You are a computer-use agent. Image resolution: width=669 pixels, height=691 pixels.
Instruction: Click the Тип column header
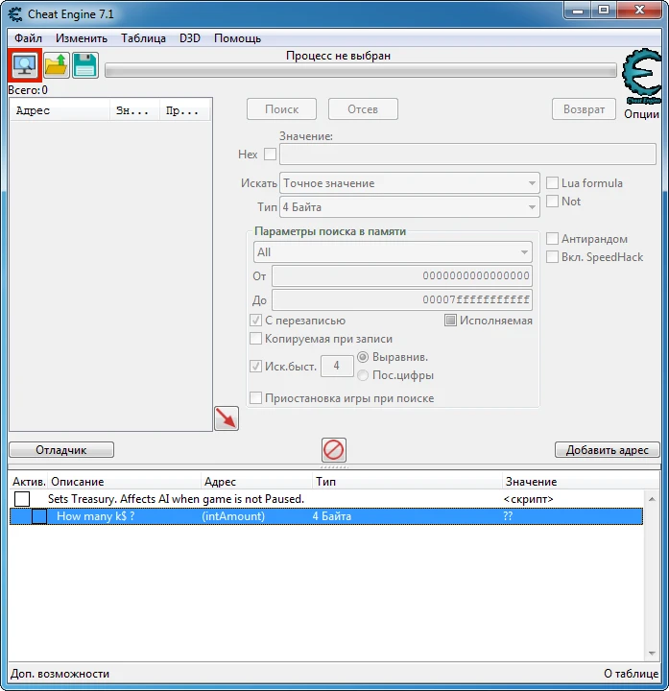coord(407,482)
